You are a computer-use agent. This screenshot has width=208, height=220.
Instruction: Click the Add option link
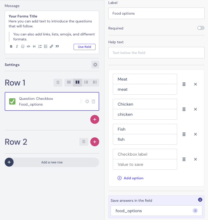click(x=130, y=178)
